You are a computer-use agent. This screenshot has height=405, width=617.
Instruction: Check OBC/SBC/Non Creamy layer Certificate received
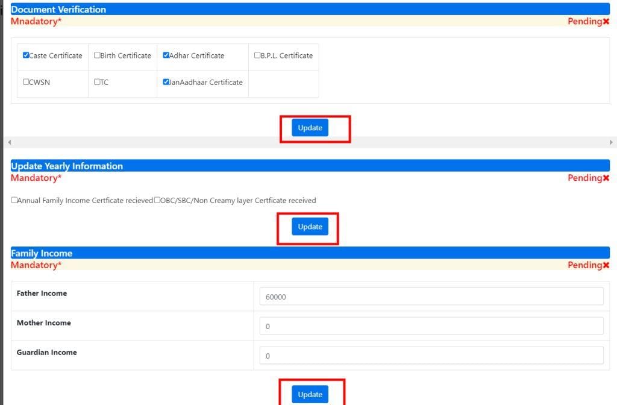click(157, 200)
